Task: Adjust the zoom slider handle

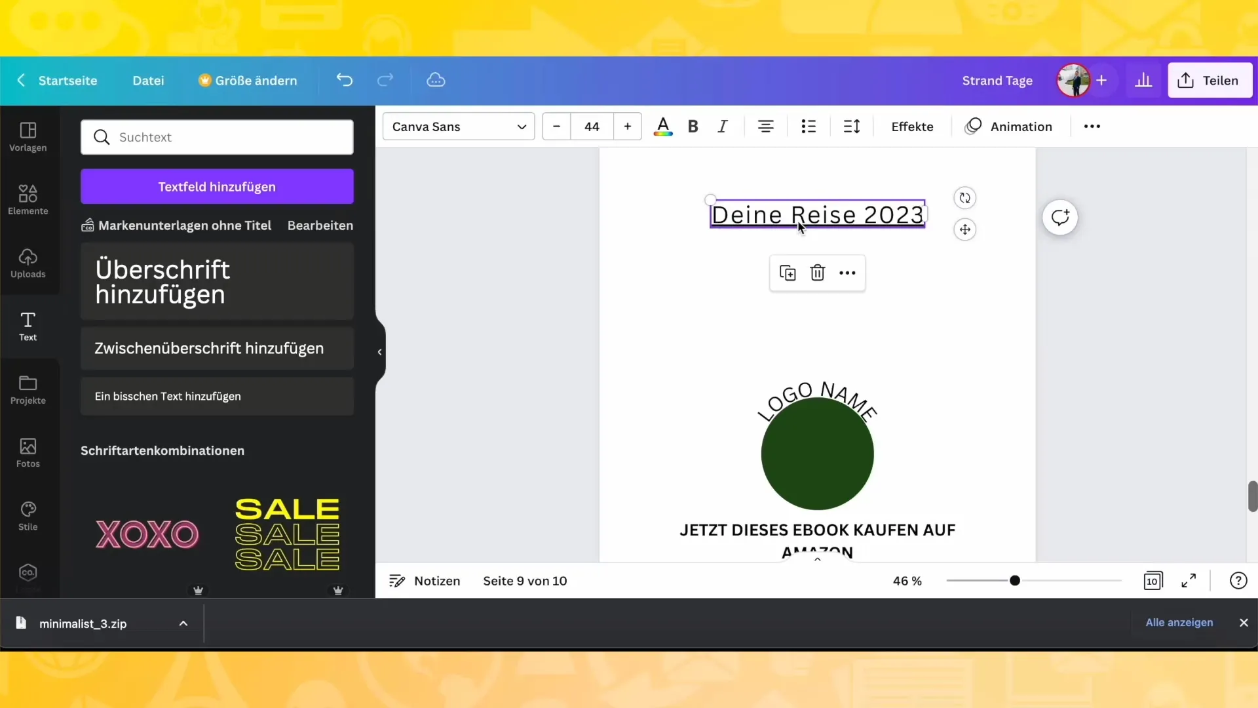Action: click(1014, 580)
